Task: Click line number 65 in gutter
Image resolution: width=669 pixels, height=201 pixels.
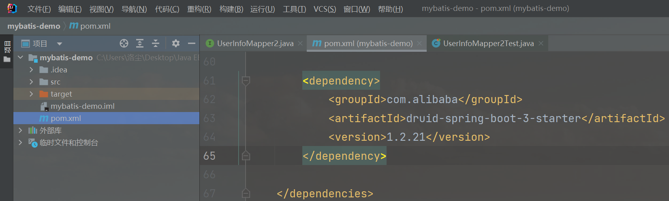Action: [x=209, y=156]
